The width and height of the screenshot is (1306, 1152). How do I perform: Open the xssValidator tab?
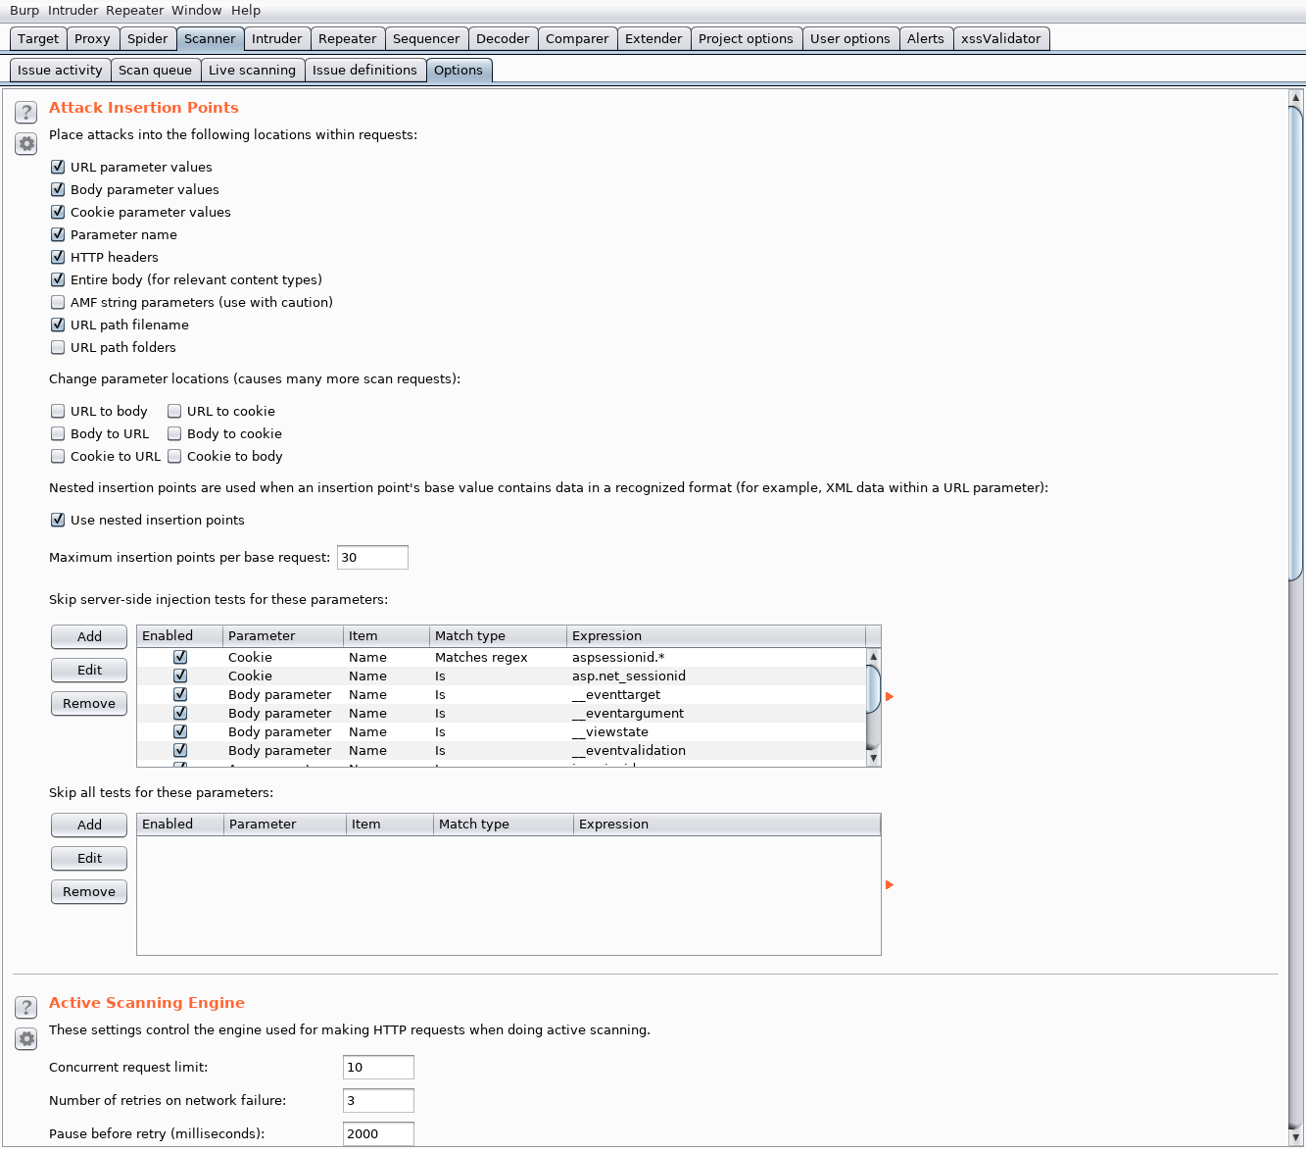(1001, 39)
